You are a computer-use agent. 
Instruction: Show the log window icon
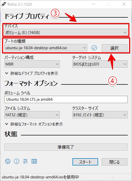(34, 161)
